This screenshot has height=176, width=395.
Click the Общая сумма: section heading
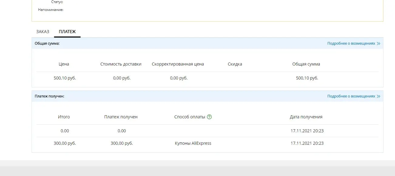tap(47, 43)
